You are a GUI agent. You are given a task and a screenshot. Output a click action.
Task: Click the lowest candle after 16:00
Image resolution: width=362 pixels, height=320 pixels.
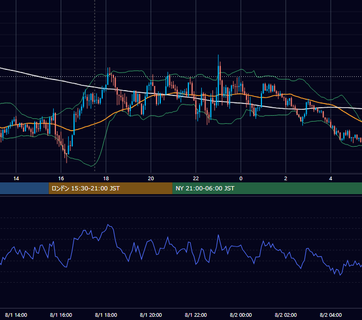[67, 157]
